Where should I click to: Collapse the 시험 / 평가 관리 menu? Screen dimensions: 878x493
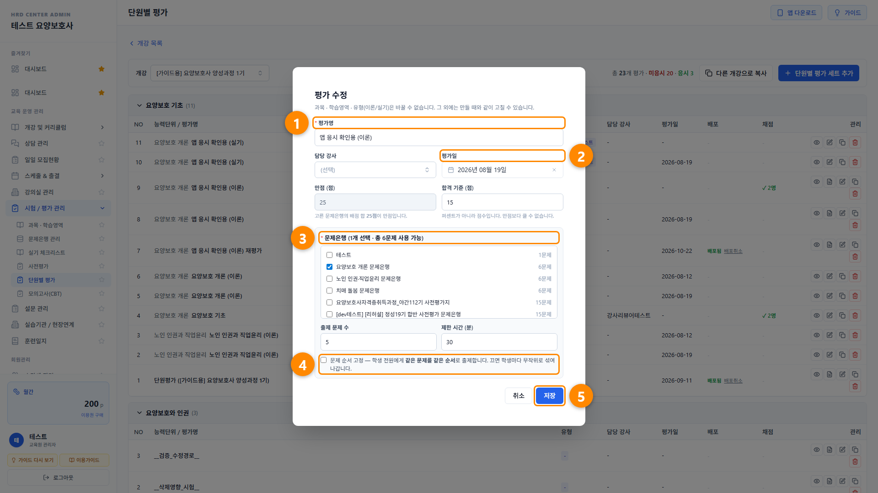[58, 208]
